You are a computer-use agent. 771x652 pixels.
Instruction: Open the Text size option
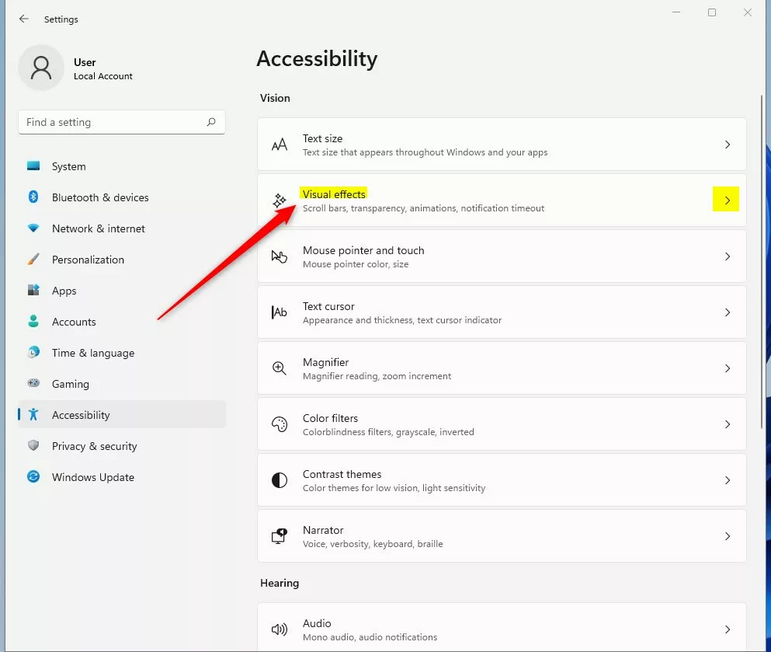pyautogui.click(x=502, y=145)
